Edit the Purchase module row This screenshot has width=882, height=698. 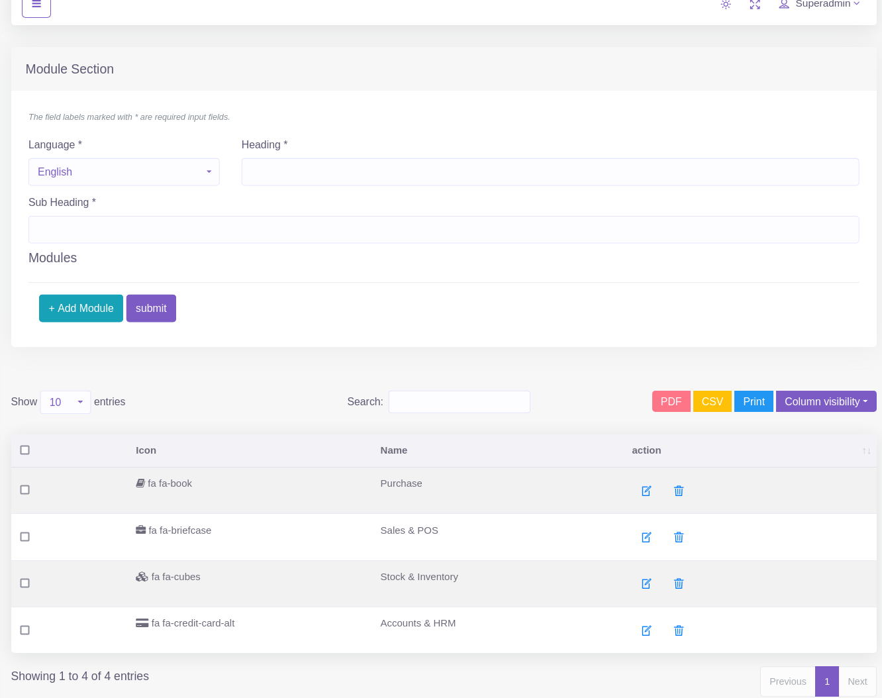click(x=646, y=491)
